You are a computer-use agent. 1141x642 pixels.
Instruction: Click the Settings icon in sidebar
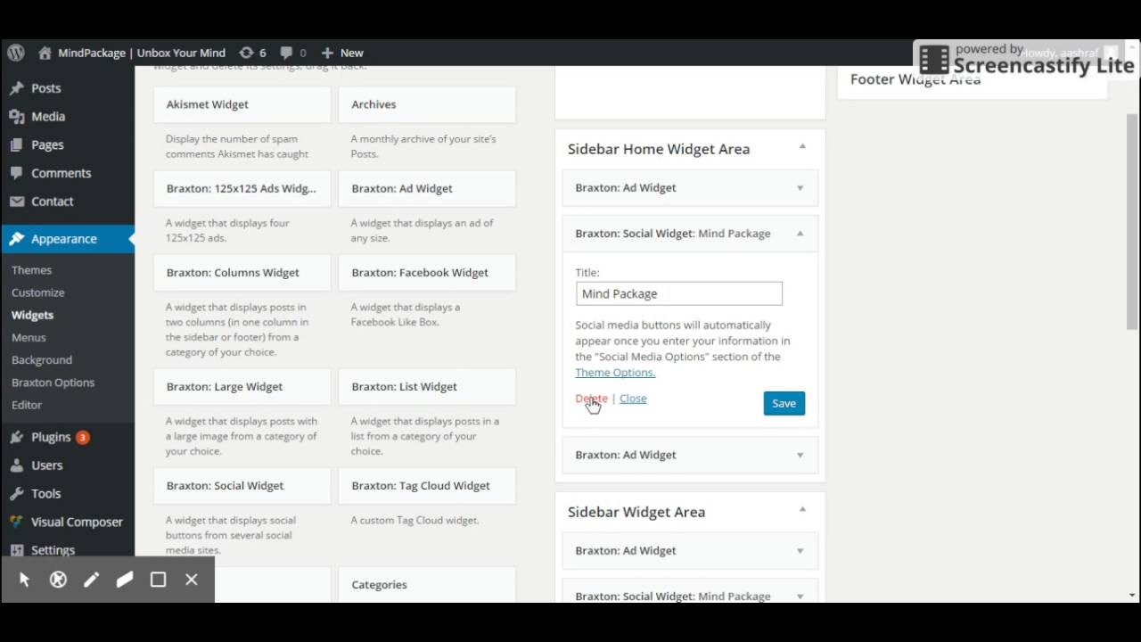click(16, 550)
